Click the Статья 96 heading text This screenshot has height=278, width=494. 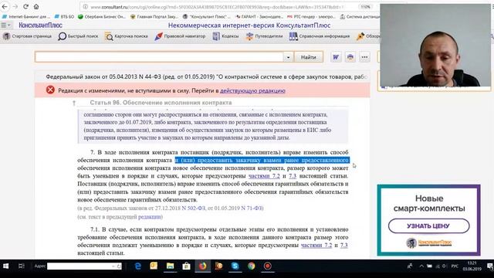pos(161,103)
